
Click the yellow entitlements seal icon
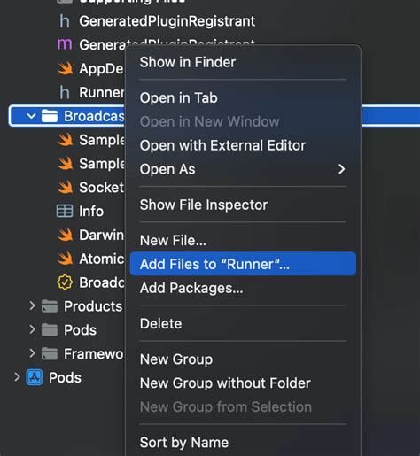pyautogui.click(x=65, y=282)
